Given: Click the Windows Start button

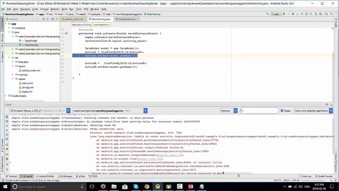Looking at the screenshot, I should coord(5,186).
